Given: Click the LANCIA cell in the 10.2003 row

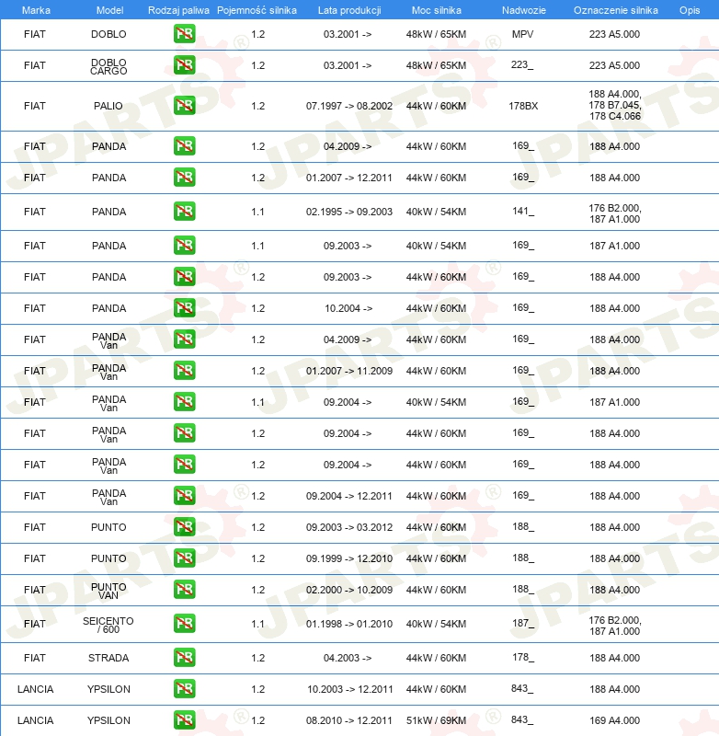Looking at the screenshot, I should tap(35, 689).
